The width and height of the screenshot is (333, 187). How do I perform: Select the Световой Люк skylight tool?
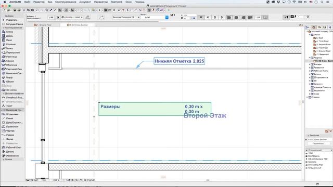pos(12,69)
